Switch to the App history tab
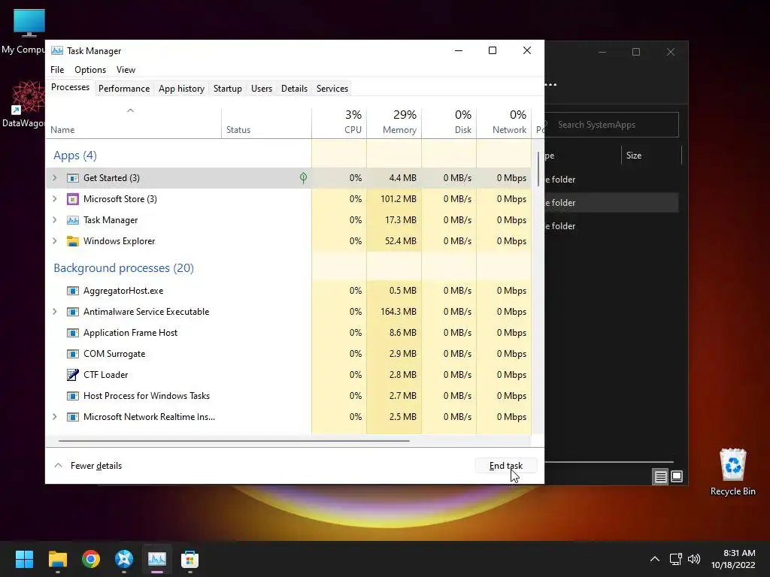770x577 pixels. click(x=181, y=89)
